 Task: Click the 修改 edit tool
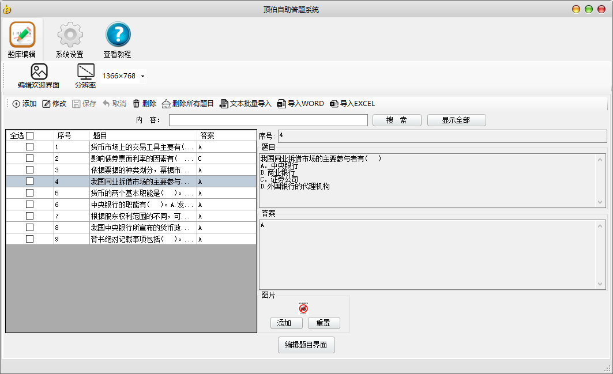(54, 104)
